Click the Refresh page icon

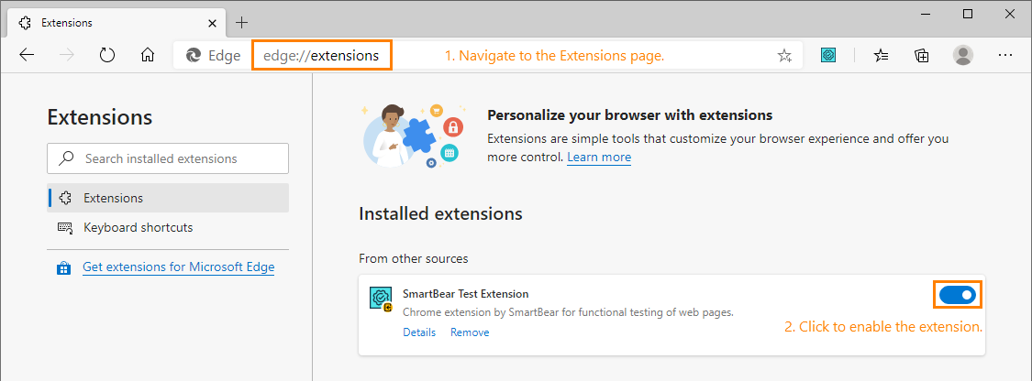[x=107, y=55]
